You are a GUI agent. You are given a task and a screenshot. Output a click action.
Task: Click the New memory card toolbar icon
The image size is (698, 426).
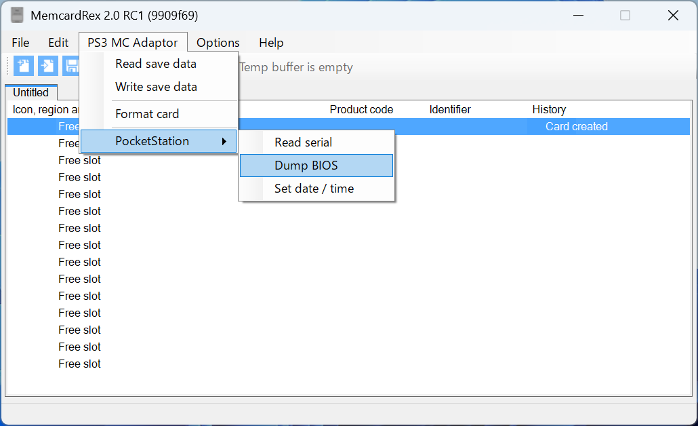coord(24,66)
